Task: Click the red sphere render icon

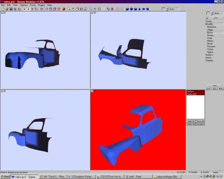Action: (63, 9)
